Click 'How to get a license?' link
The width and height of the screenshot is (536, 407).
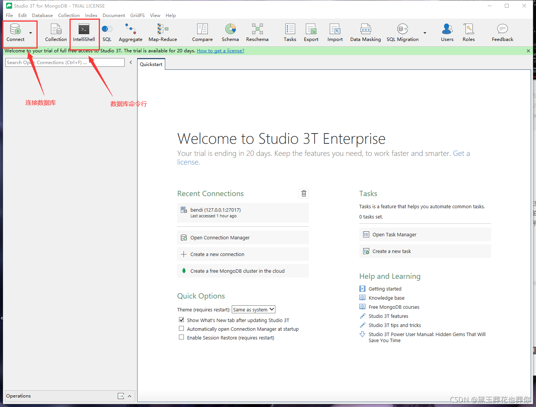point(220,51)
